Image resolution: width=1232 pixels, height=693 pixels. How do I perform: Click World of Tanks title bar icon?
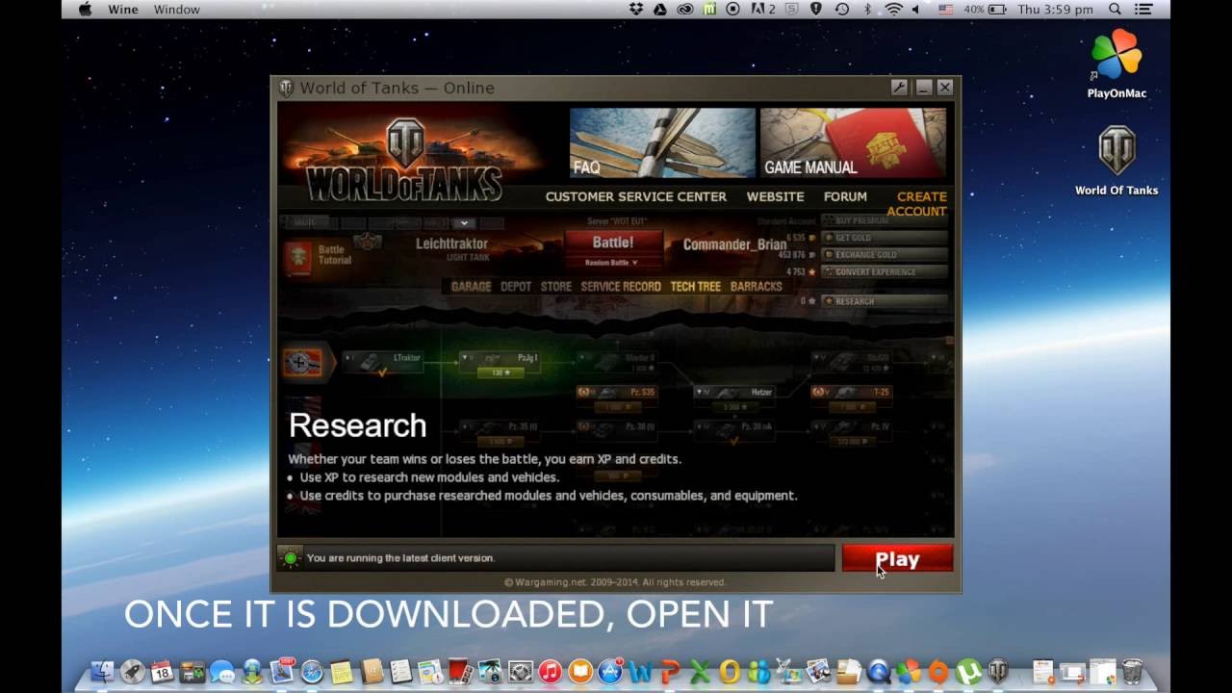(x=286, y=88)
